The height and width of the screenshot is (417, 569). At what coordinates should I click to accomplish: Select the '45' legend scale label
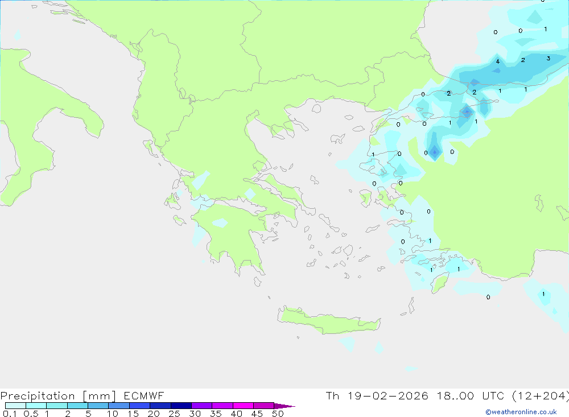tap(257, 414)
